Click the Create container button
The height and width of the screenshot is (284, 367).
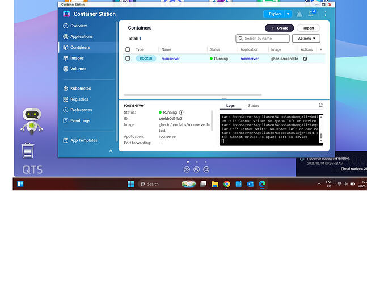[x=279, y=28]
